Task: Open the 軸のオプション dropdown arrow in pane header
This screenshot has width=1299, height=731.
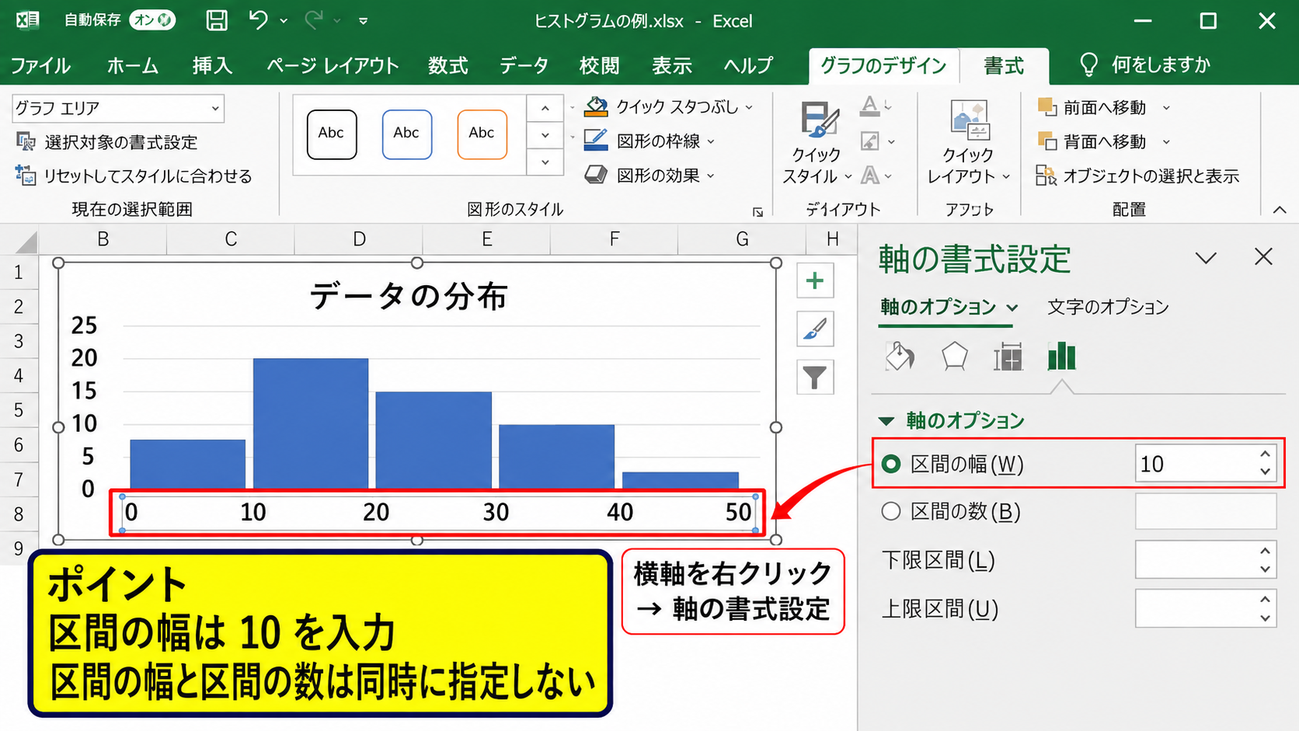Action: pos(1012,308)
